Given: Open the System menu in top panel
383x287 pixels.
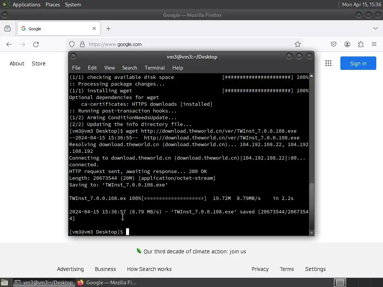Looking at the screenshot, I should pyautogui.click(x=73, y=4).
